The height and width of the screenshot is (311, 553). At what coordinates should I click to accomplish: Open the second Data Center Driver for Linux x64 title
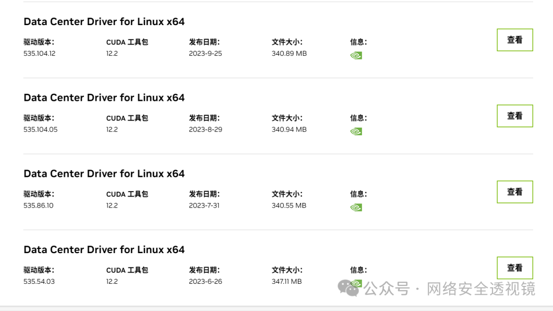(x=104, y=97)
